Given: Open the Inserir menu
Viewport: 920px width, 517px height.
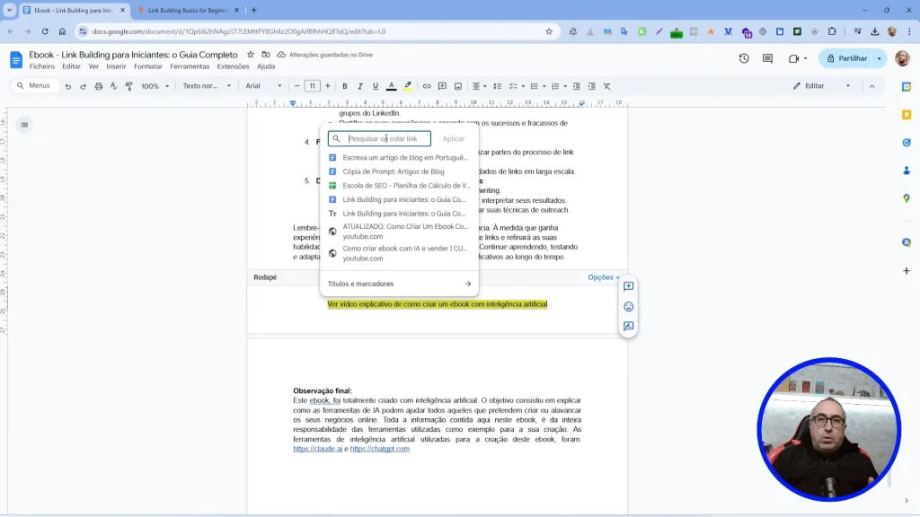Looking at the screenshot, I should pyautogui.click(x=116, y=66).
